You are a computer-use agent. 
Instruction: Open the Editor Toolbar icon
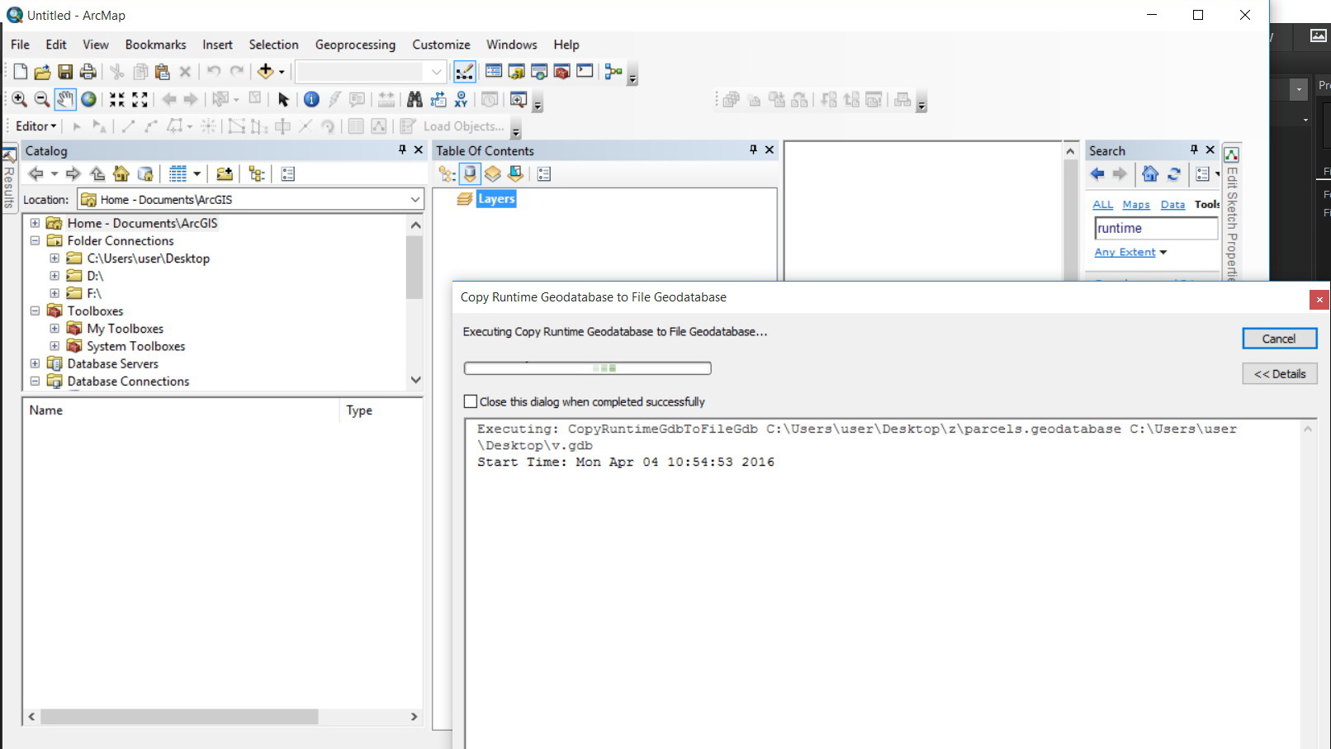click(465, 72)
